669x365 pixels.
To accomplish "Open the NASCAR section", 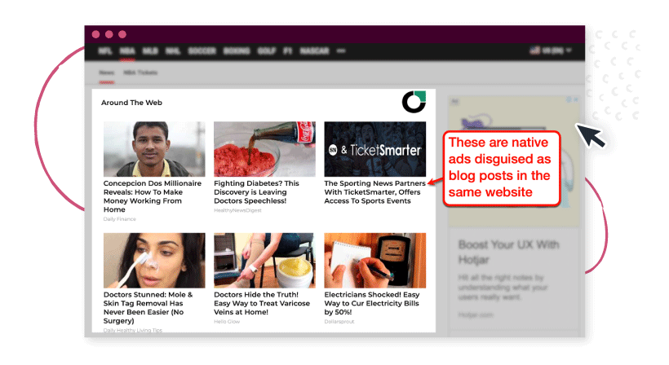I will (x=314, y=51).
